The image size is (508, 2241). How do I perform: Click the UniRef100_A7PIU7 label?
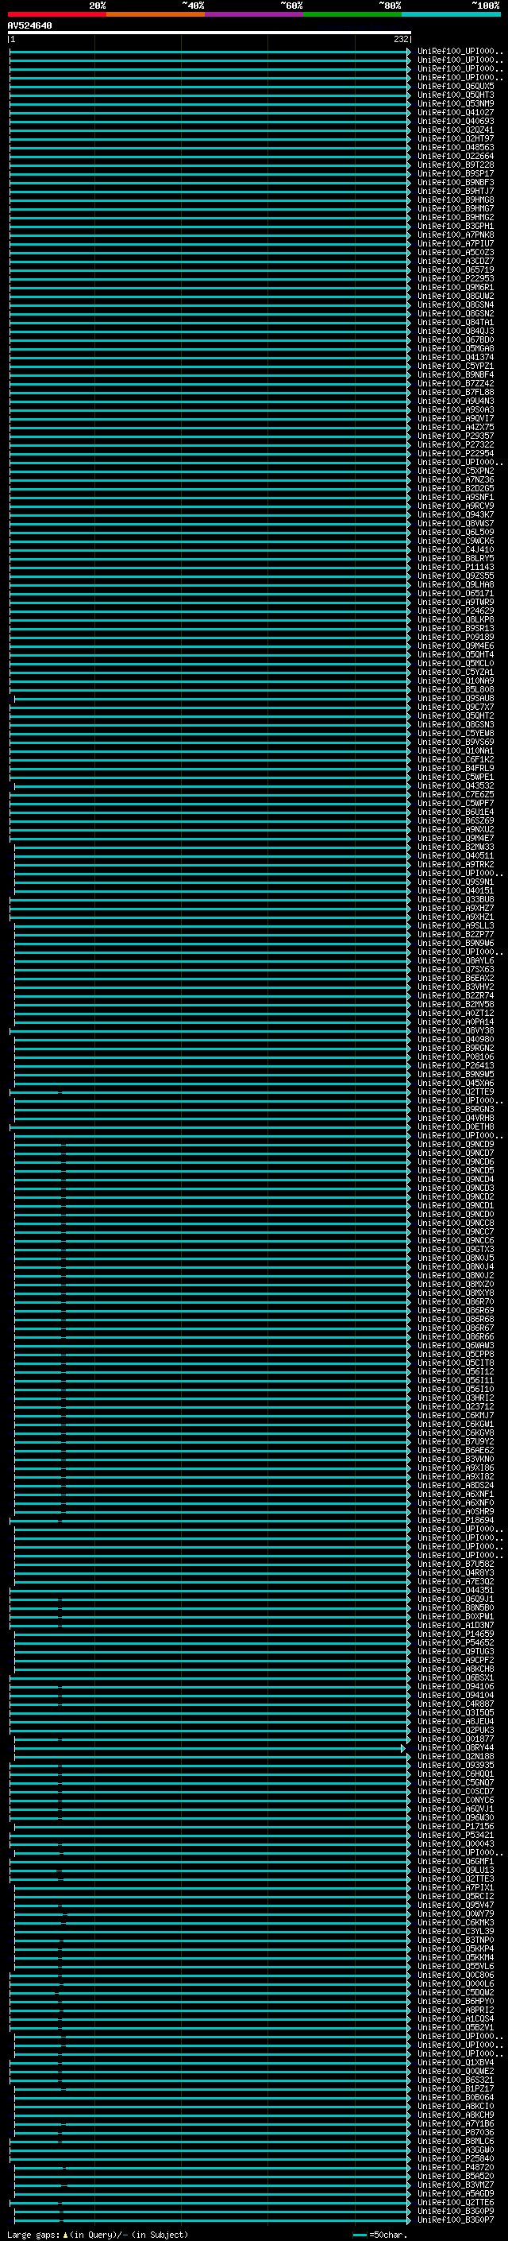[455, 243]
